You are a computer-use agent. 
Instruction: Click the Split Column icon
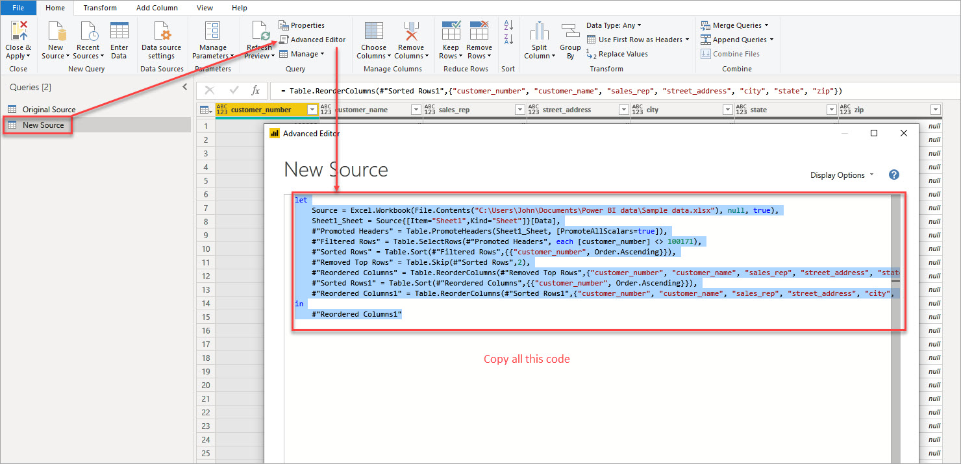click(x=540, y=31)
